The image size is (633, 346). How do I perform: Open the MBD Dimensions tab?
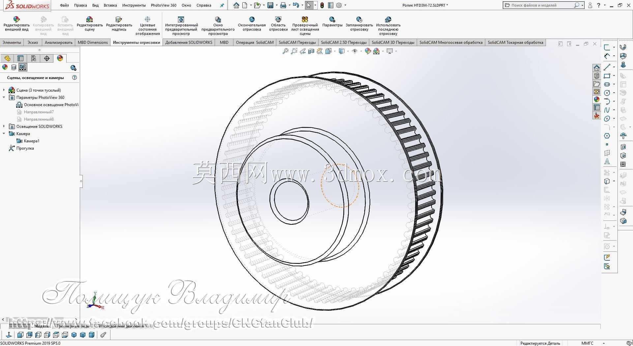click(x=93, y=43)
